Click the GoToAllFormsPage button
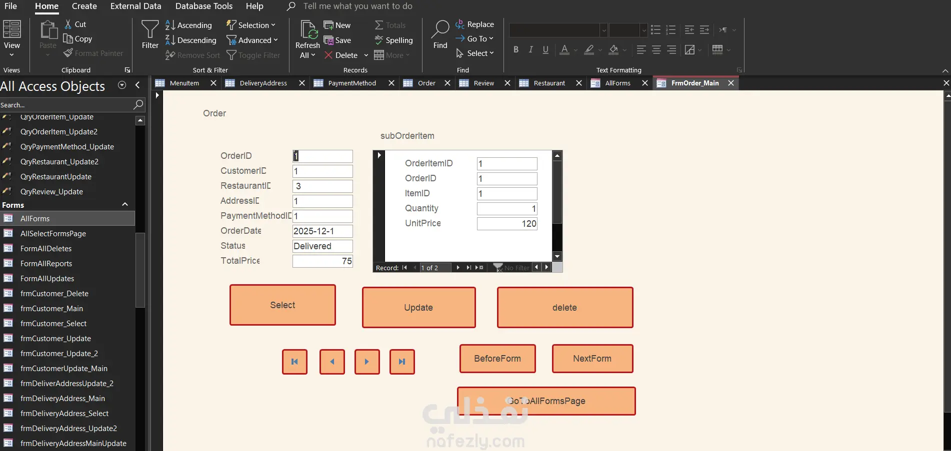 point(546,401)
